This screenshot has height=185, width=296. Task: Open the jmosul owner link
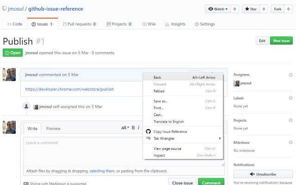tap(16, 9)
